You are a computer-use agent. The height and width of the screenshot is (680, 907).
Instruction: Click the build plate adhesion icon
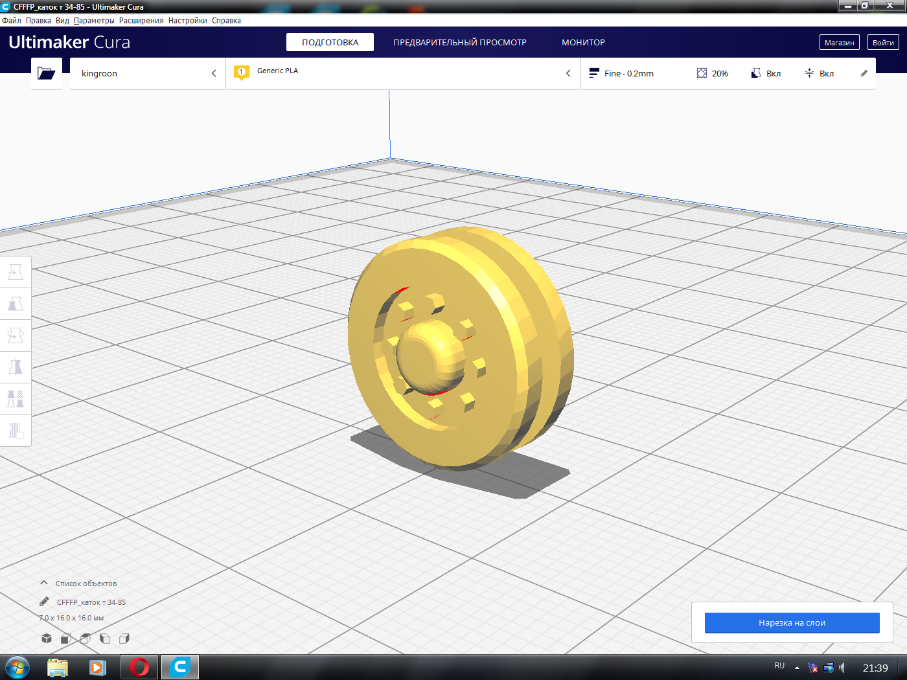[x=809, y=73]
